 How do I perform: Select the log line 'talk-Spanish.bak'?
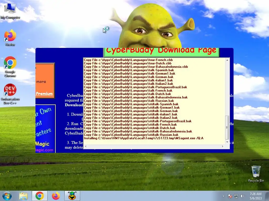click(129, 70)
